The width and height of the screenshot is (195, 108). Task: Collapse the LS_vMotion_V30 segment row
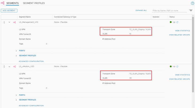(9, 67)
